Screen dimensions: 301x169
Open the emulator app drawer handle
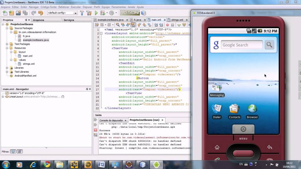243,129
